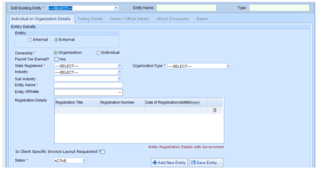Click the required Entity Name field in Entity Details
This screenshot has height=171, width=317.
[x=88, y=85]
